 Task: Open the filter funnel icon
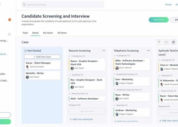[x=159, y=42]
